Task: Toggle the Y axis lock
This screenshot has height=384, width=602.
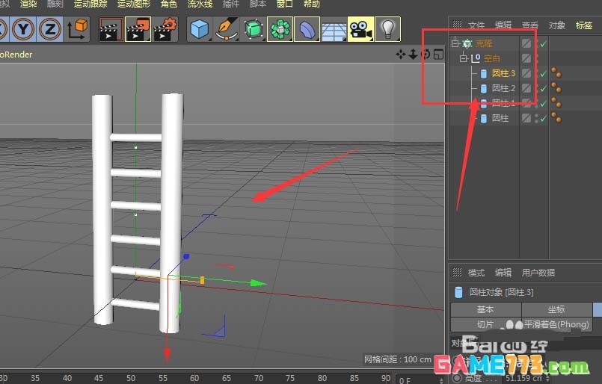Action: click(x=23, y=29)
